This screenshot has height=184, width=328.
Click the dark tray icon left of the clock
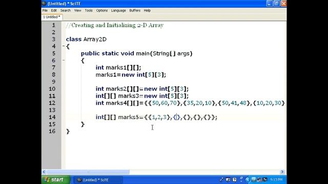pyautogui.click(x=265, y=179)
